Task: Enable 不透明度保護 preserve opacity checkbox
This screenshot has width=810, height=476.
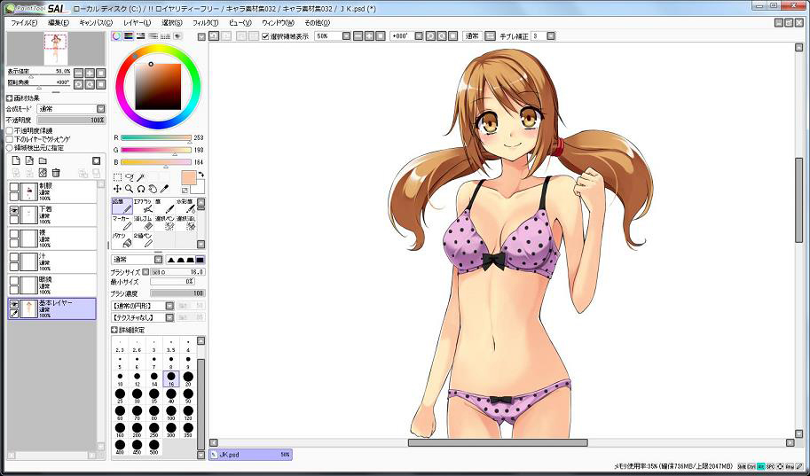Action: pyautogui.click(x=10, y=130)
